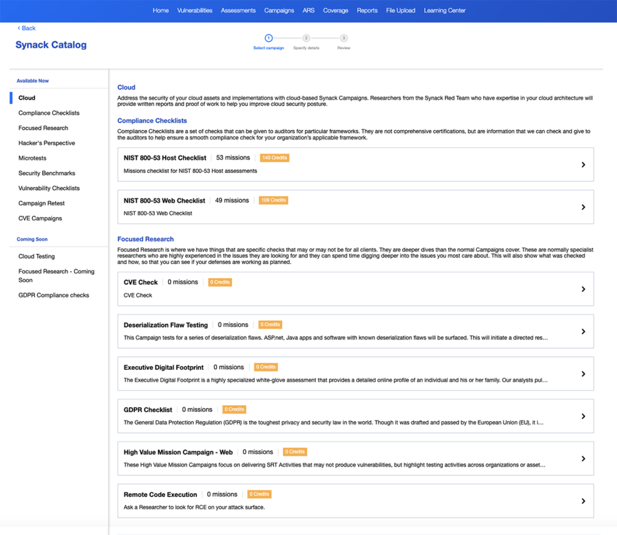This screenshot has width=617, height=535.
Task: Select Step 1 Select campaign indicator
Action: [268, 37]
